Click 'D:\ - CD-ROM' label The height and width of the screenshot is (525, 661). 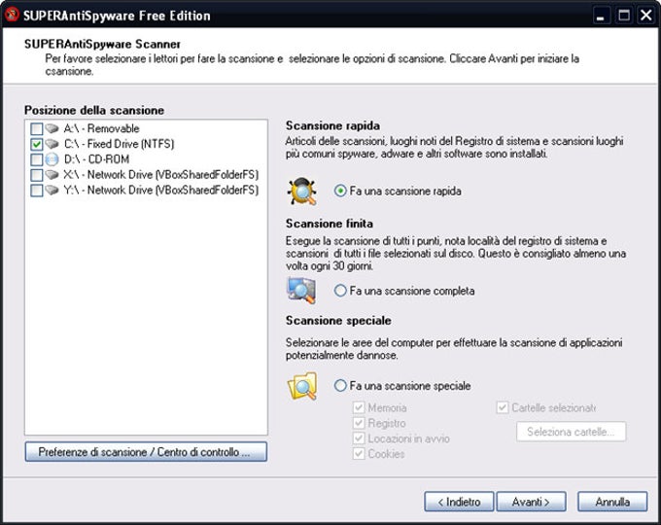96,159
